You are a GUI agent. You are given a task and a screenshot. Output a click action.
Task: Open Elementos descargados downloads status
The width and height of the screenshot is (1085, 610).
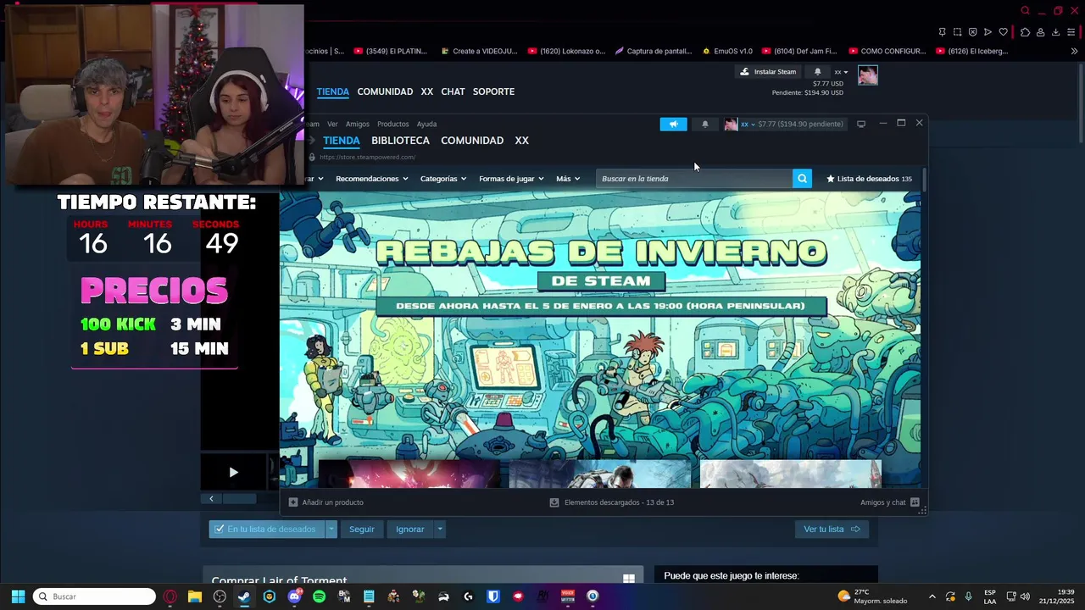tap(612, 502)
